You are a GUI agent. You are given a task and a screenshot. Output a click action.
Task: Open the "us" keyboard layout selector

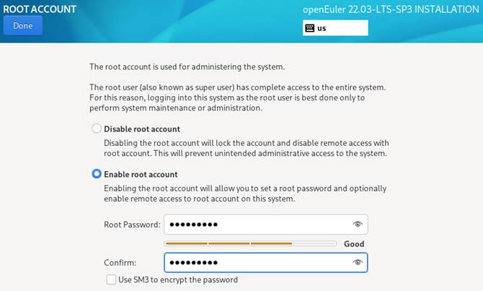click(x=335, y=28)
